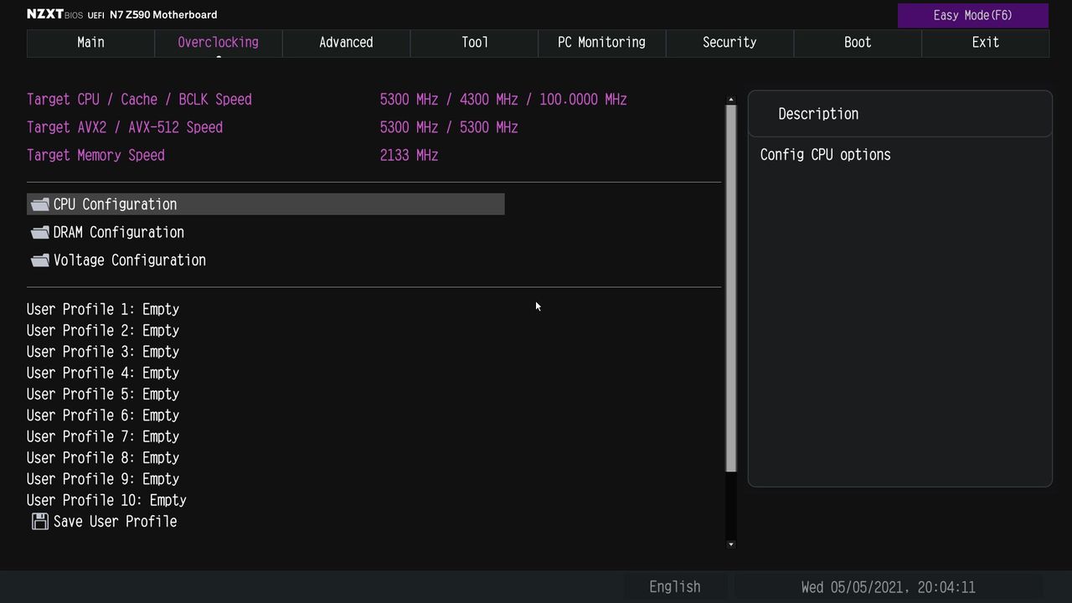The width and height of the screenshot is (1072, 603).
Task: Select User Profile 2: Empty
Action: tap(103, 331)
